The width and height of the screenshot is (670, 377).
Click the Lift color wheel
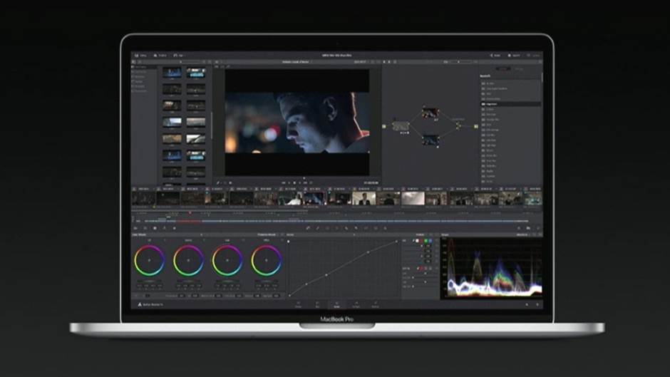(149, 261)
